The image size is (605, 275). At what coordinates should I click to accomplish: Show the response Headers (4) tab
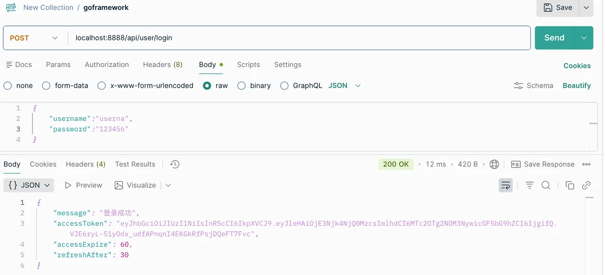click(86, 164)
